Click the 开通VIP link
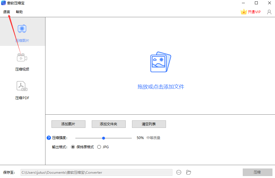 coord(254,12)
